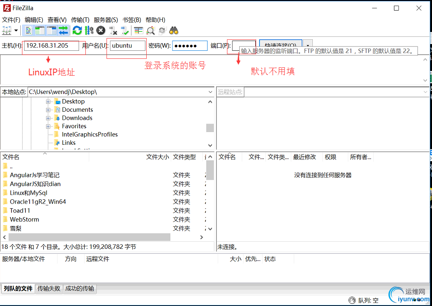The height and width of the screenshot is (306, 432).
Task: Select Favorites folder in local tree
Action: tap(74, 127)
